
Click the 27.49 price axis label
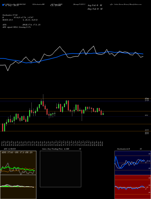pyautogui.click(x=147, y=100)
